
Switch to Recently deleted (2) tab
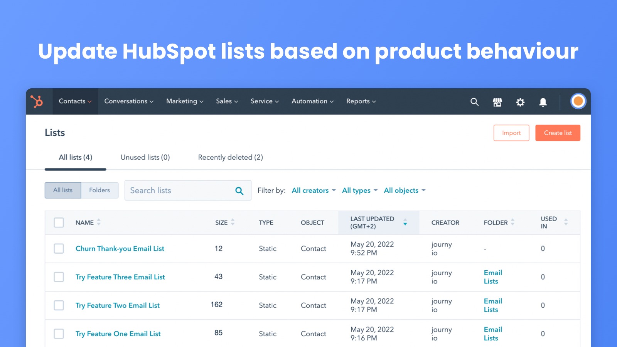pos(230,157)
